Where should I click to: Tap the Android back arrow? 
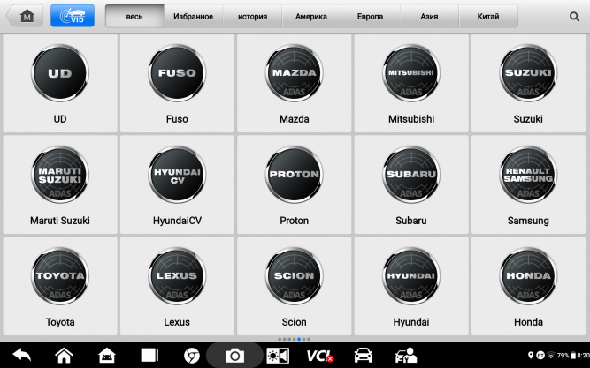(22, 355)
